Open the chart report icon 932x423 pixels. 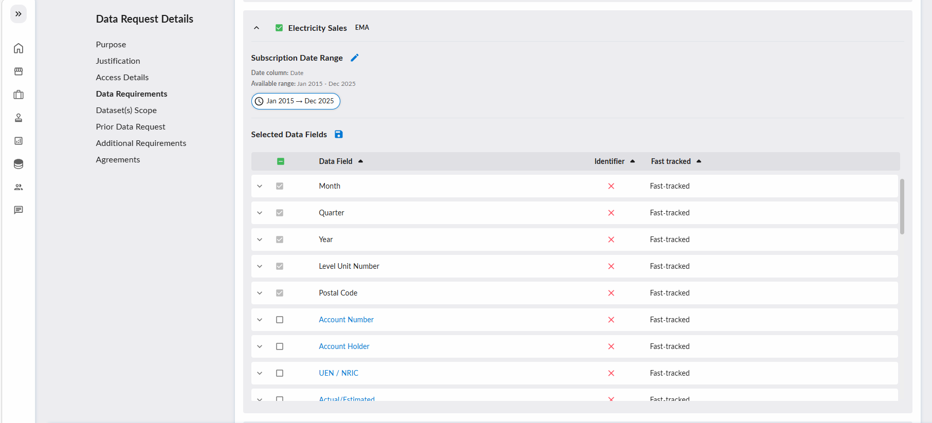[19, 141]
